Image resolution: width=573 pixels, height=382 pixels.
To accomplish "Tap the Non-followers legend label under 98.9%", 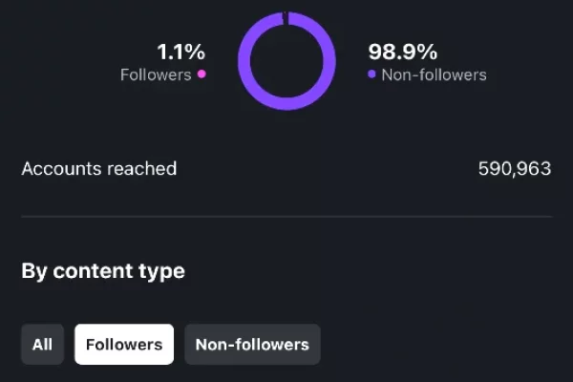I will 434,74.
